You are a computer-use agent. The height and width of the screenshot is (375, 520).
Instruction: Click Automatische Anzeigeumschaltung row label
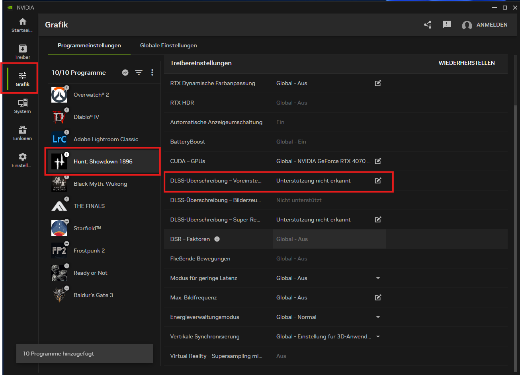click(x=216, y=122)
